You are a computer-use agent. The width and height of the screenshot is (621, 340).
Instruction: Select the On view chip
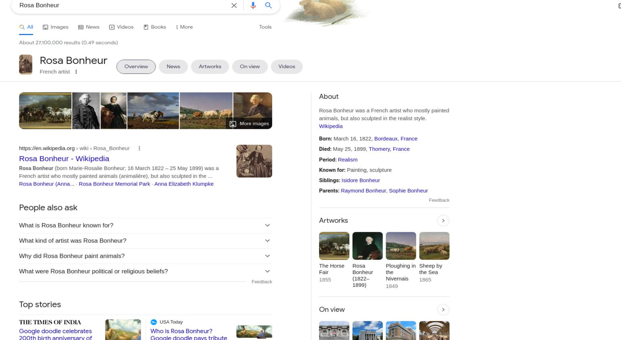(250, 67)
